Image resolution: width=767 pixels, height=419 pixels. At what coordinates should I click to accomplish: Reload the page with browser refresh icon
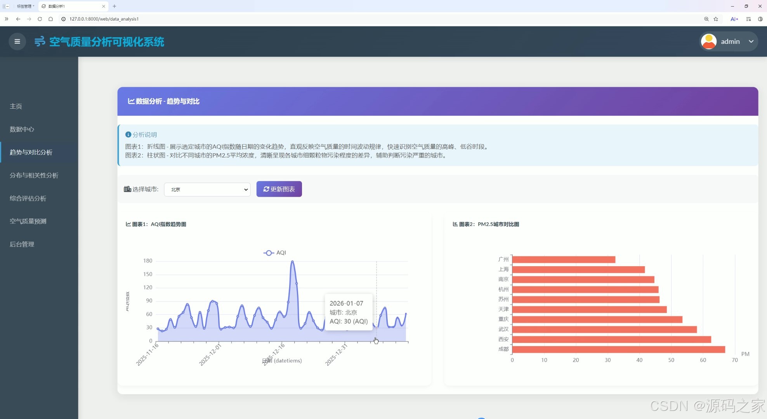40,19
